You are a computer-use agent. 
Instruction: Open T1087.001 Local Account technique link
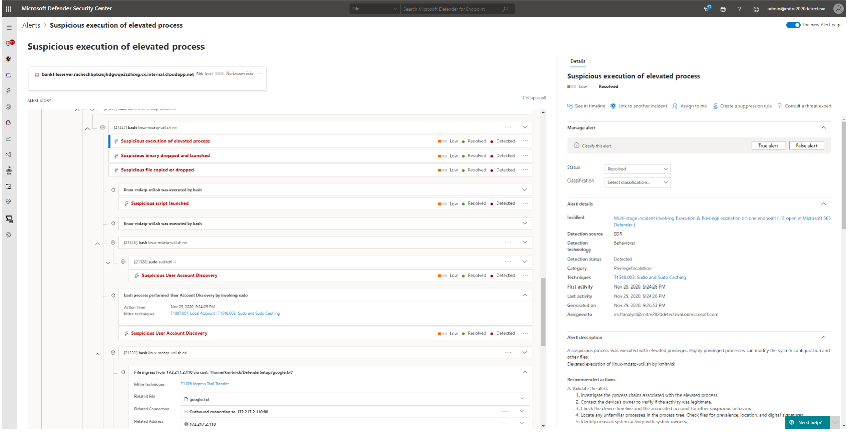click(193, 313)
